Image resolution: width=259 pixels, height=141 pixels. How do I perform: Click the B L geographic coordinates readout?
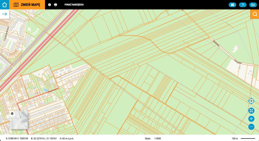tap(44, 139)
